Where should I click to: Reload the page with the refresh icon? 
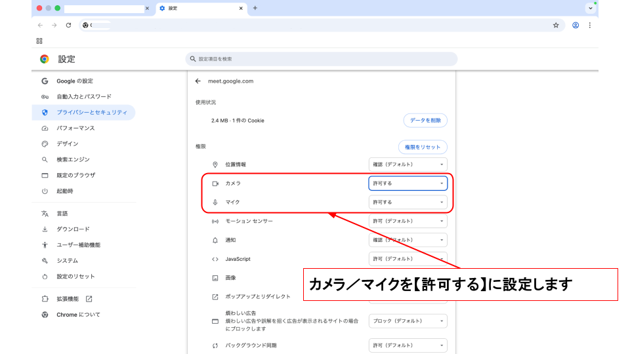68,25
